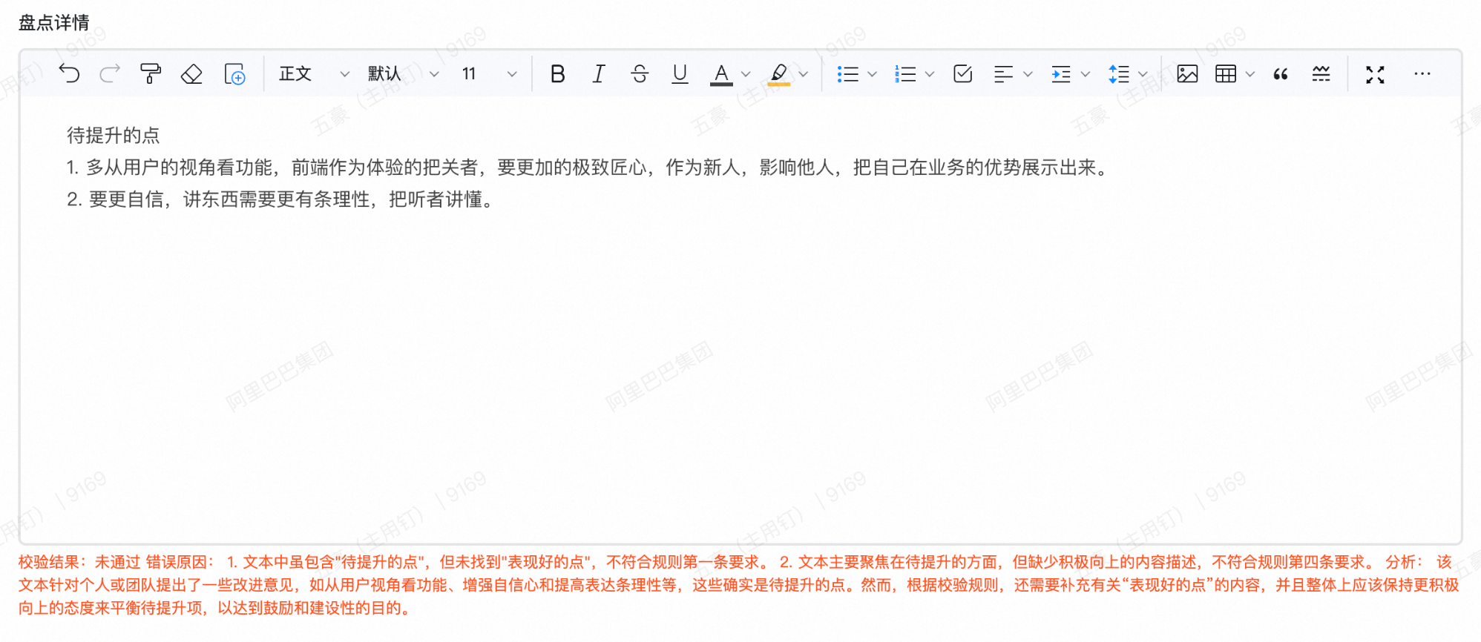Click the undo arrow icon
Image resolution: width=1481 pixels, height=642 pixels.
(x=69, y=74)
